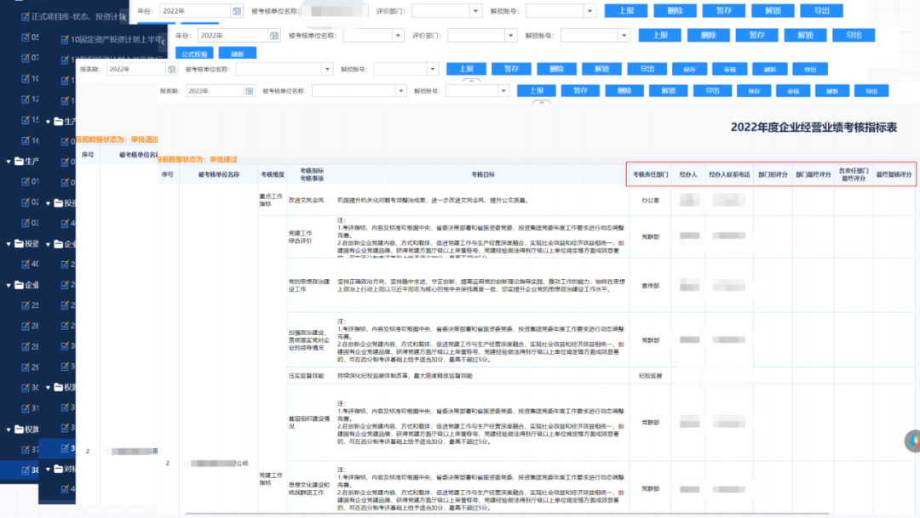Open the topmost 解锁账号 dropdown

590,11
